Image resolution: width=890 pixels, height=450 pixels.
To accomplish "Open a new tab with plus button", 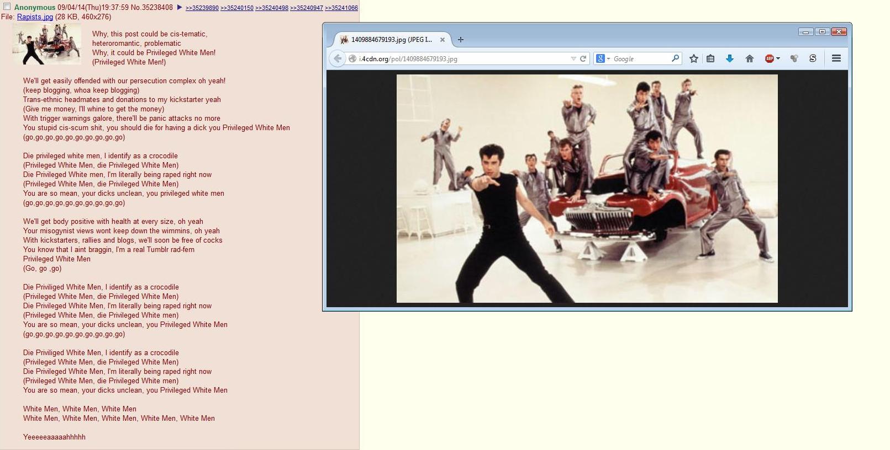I will (x=461, y=40).
